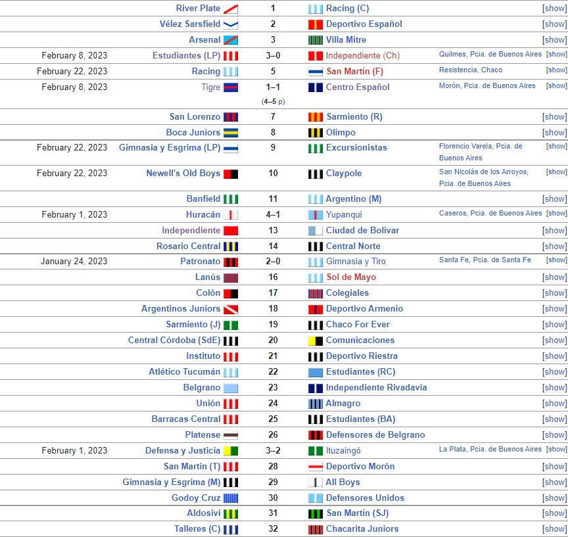The image size is (568, 537).
Task: Open the River Plate team link
Action: 198,9
